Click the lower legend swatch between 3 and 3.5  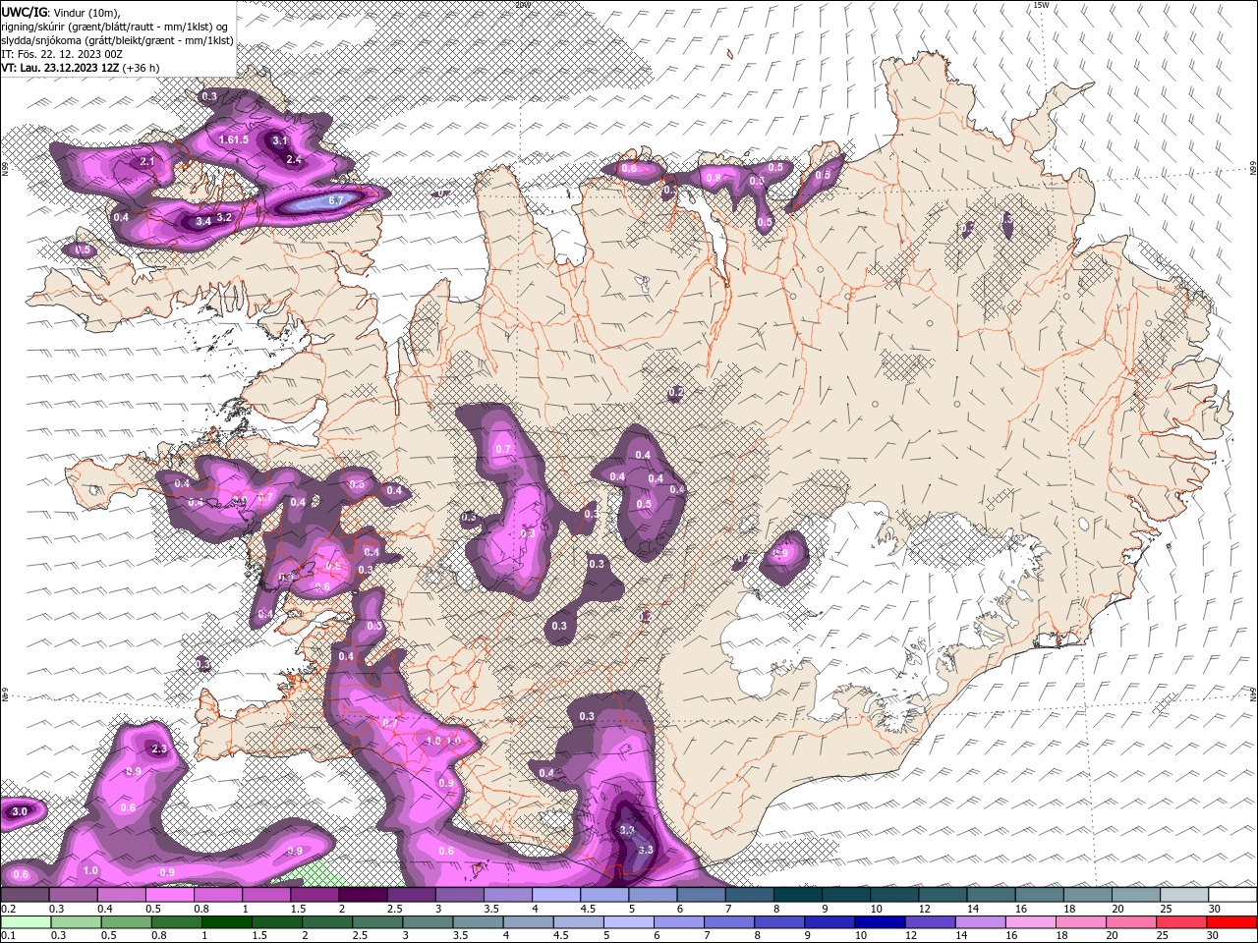click(x=428, y=922)
